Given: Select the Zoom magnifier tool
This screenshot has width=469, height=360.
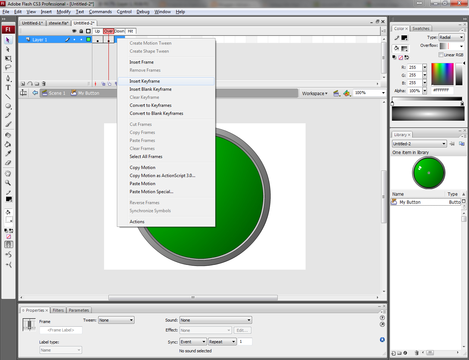Looking at the screenshot, I should [8, 183].
